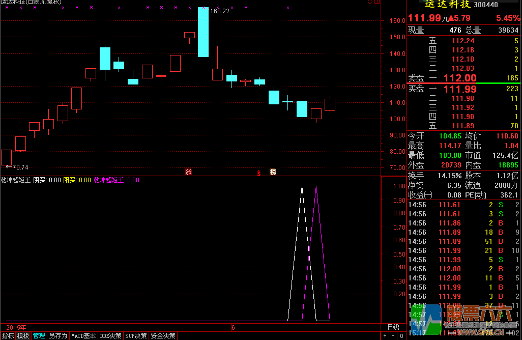This screenshot has height=340, width=522.
Task: Click the 另存为 tab
Action: pos(59,335)
